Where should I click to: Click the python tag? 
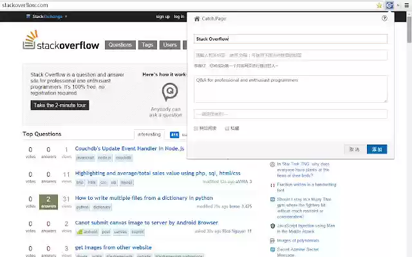82,207
